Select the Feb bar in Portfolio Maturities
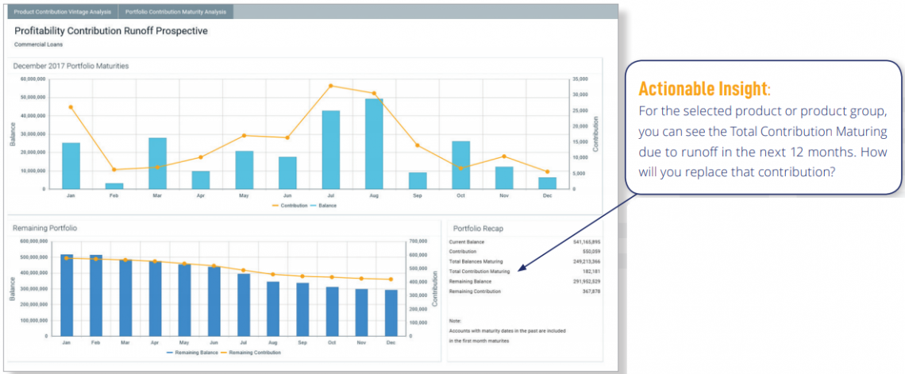 point(114,186)
